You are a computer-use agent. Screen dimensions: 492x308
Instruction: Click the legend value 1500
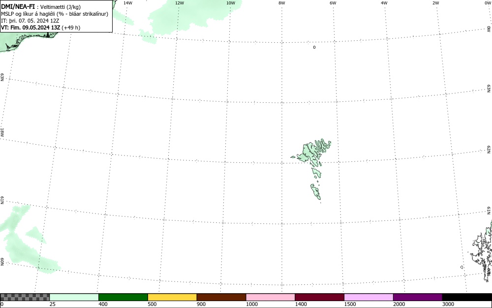coord(350,304)
